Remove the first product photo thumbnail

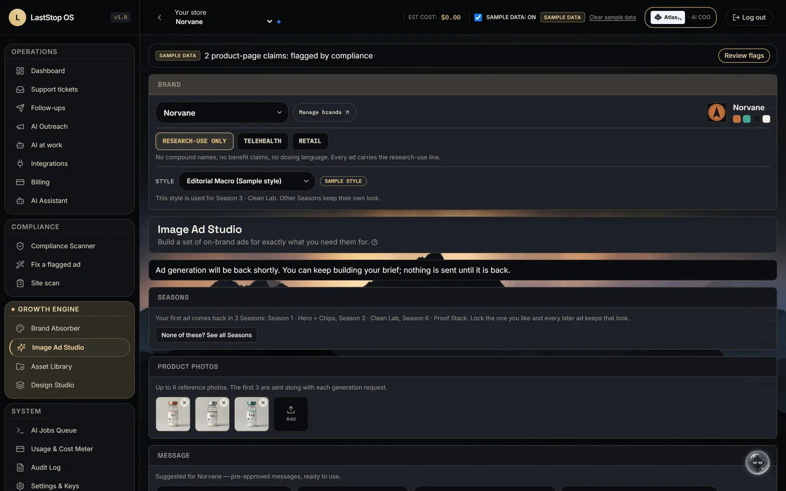(185, 402)
